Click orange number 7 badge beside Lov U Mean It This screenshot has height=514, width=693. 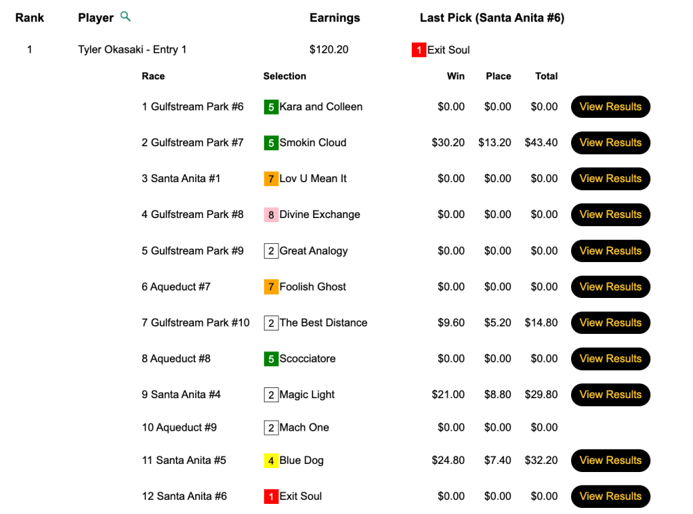[x=271, y=179]
